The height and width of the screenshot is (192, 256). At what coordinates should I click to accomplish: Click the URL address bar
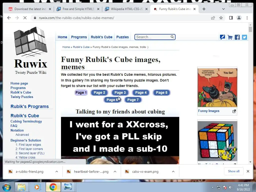point(121,18)
